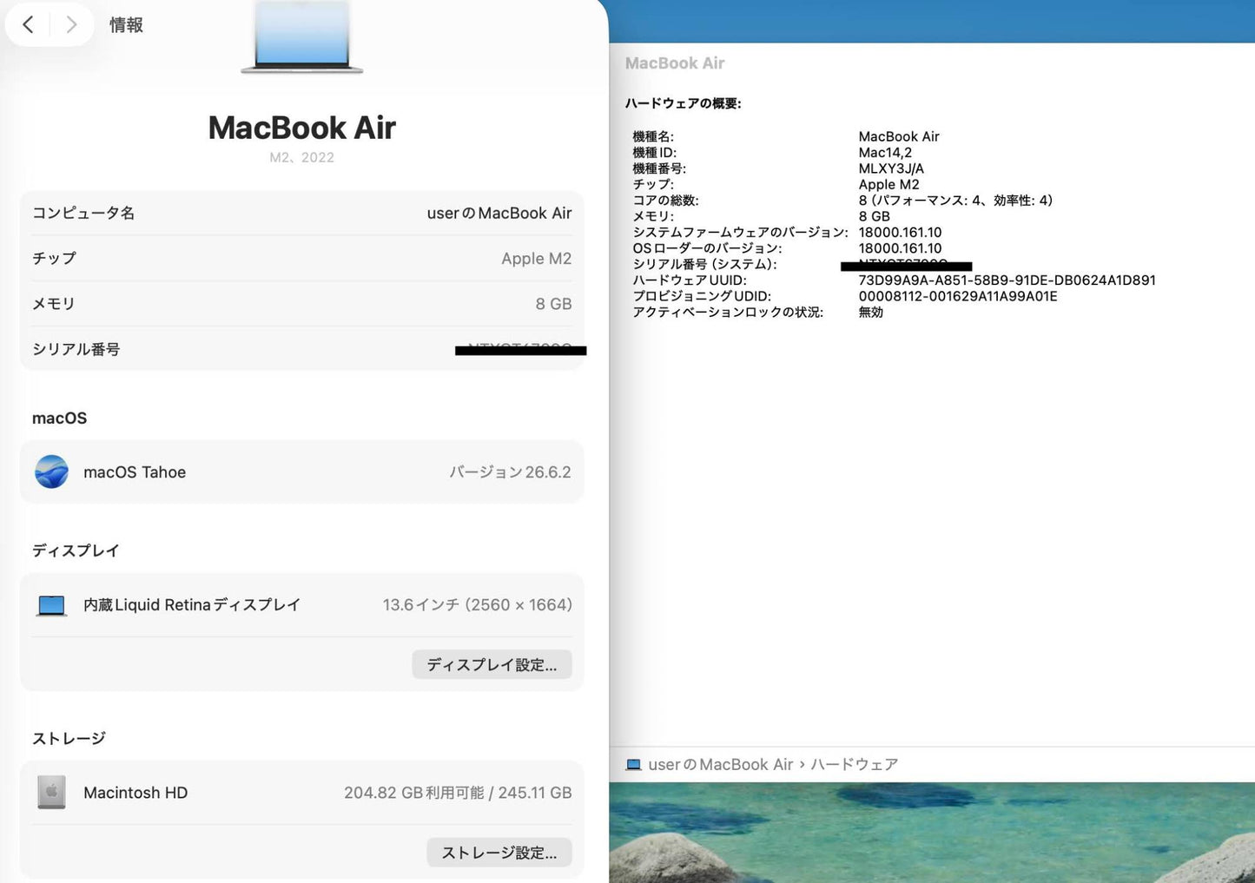Click the M2、2022 subtitle
This screenshot has height=883, width=1255.
pyautogui.click(x=302, y=157)
